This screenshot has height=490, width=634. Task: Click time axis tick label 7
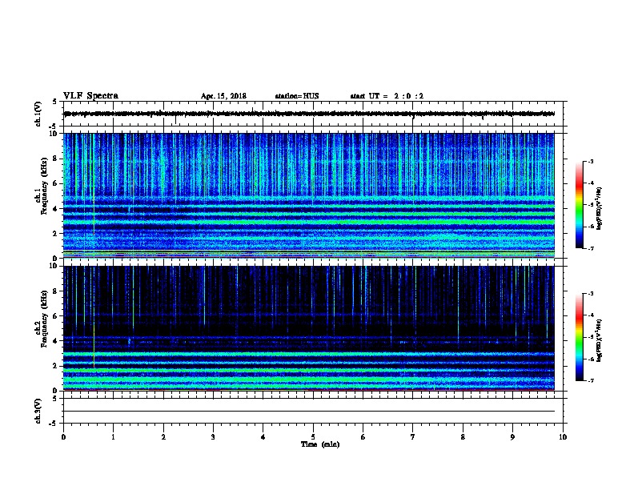[x=413, y=436]
